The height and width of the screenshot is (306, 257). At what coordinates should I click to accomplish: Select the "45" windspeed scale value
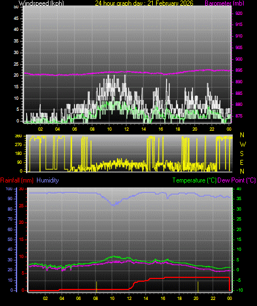[16, 18]
